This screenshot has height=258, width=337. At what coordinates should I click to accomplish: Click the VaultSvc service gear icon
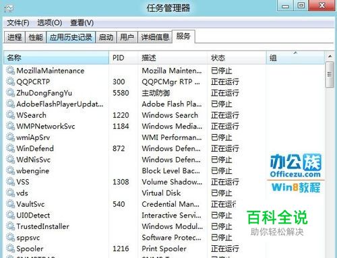10,204
